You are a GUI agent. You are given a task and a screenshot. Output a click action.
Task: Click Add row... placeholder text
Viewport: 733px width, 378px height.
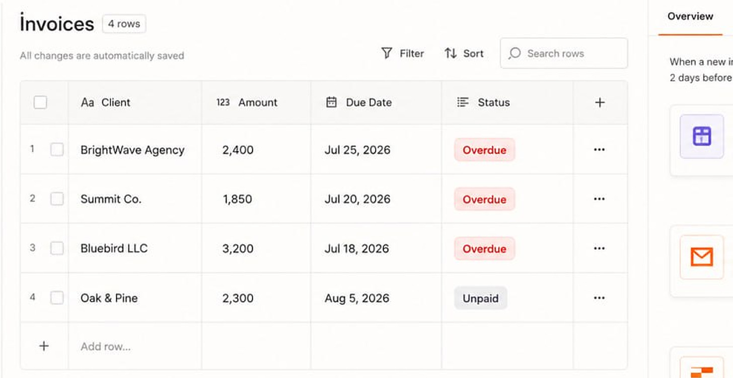click(x=106, y=346)
